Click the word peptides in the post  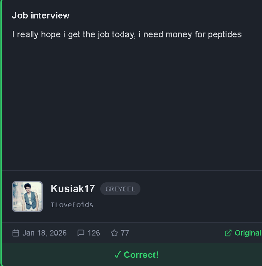click(x=225, y=35)
